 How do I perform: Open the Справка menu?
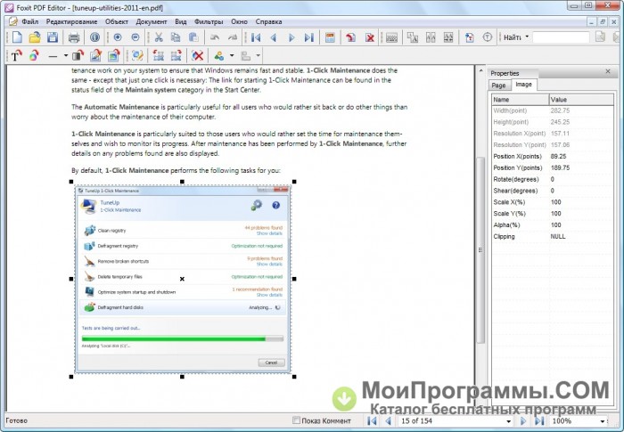coord(268,21)
